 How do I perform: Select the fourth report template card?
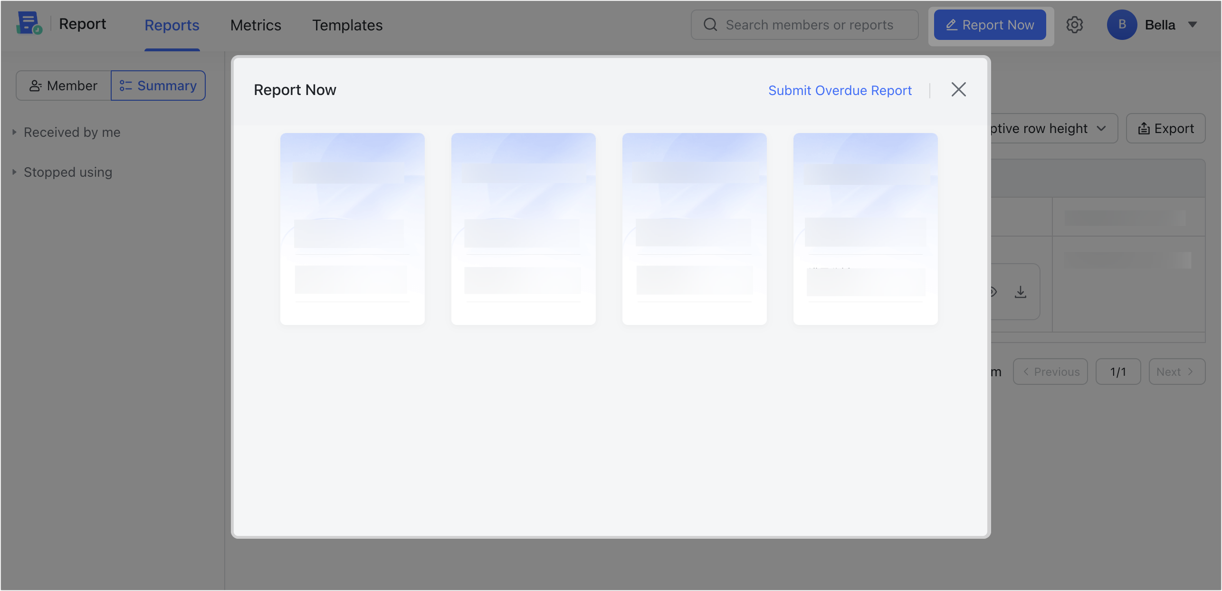tap(865, 229)
